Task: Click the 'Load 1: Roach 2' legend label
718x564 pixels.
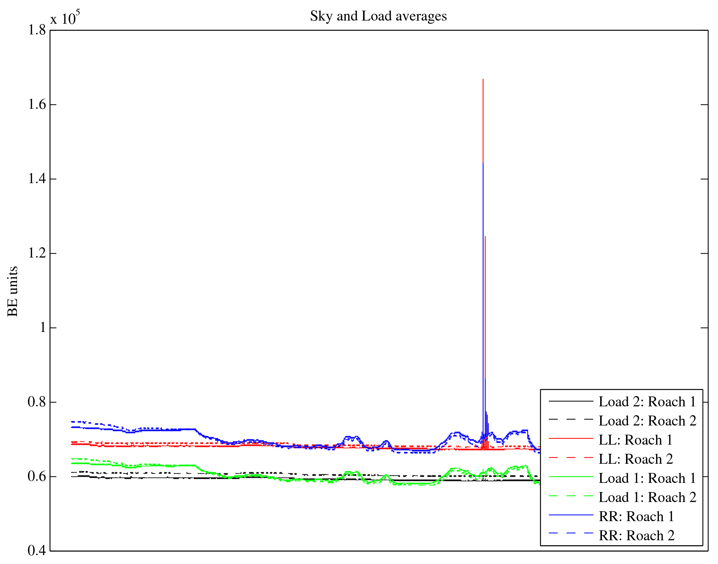Action: click(x=647, y=497)
